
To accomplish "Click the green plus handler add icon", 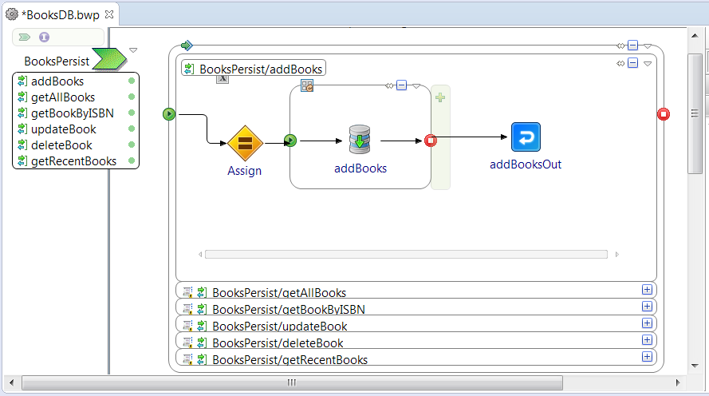I will coord(440,97).
